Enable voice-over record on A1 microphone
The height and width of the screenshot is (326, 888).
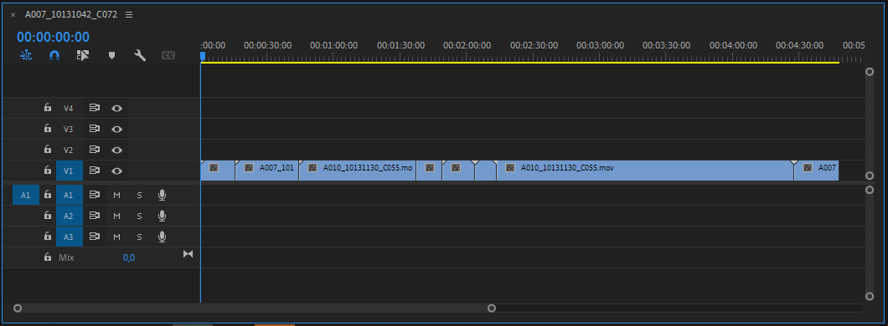point(162,195)
